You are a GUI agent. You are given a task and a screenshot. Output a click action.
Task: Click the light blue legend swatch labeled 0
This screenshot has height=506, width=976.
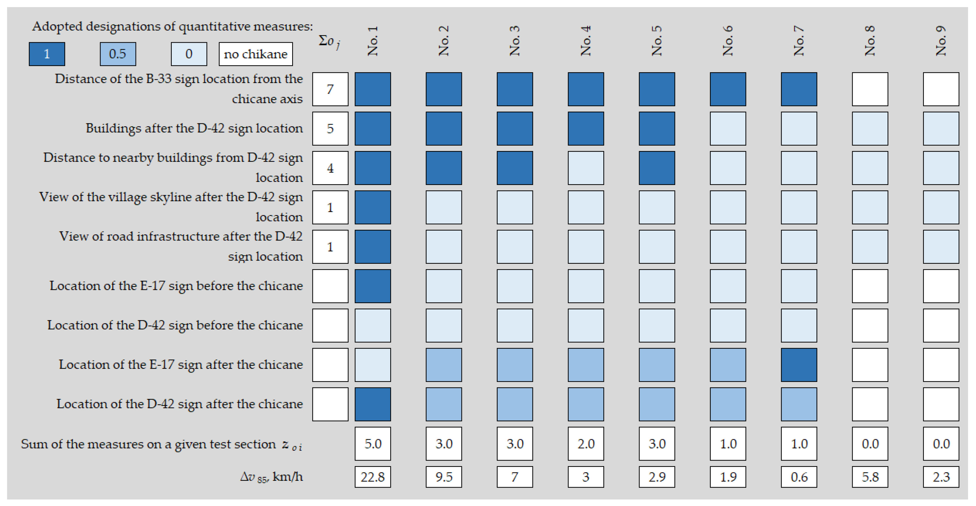(189, 54)
